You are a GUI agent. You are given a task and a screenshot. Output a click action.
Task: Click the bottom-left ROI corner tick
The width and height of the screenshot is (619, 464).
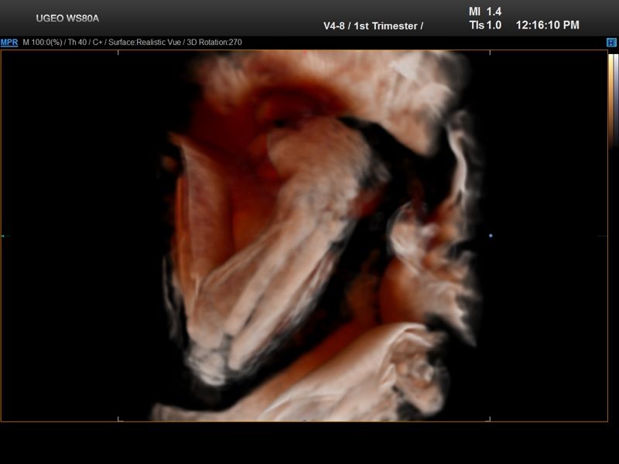pos(118,419)
